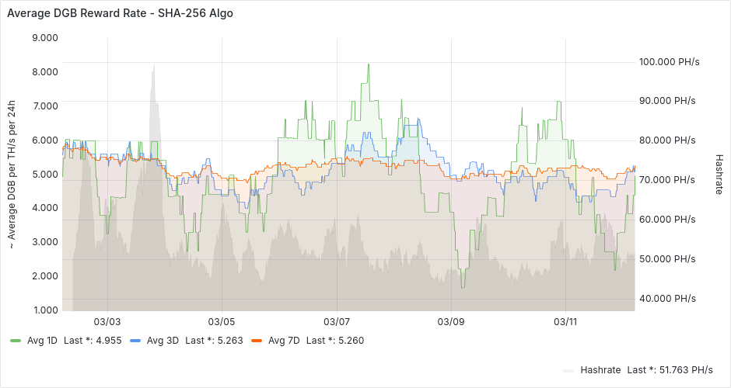The width and height of the screenshot is (731, 388).
Task: Click the gray Hashrate legend color swatch
Action: click(569, 370)
